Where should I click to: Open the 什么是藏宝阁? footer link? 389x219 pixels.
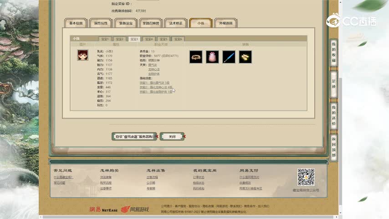tap(63, 177)
